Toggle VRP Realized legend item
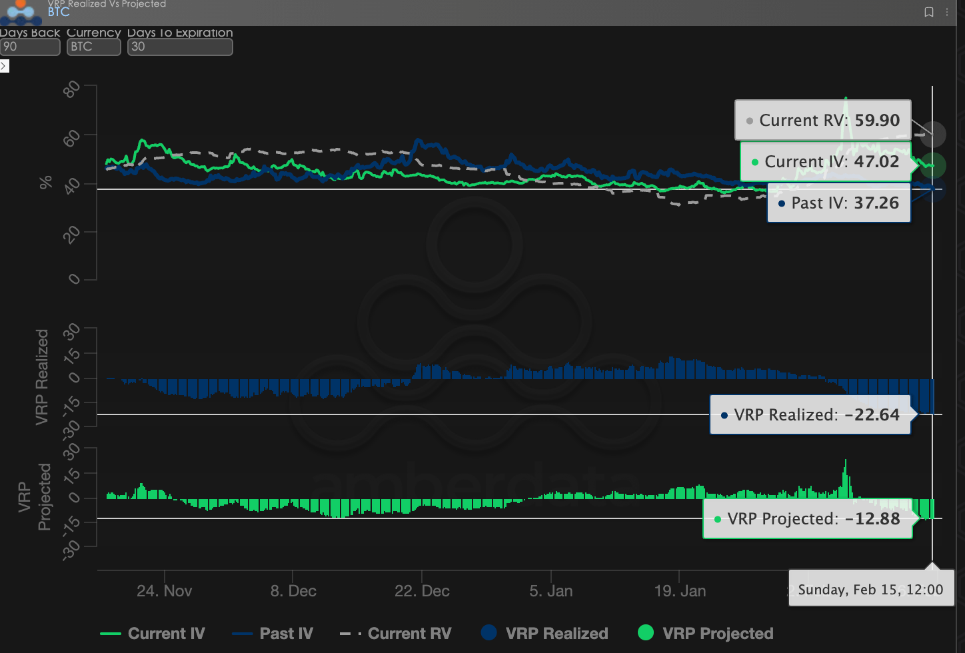This screenshot has height=653, width=965. tap(544, 633)
